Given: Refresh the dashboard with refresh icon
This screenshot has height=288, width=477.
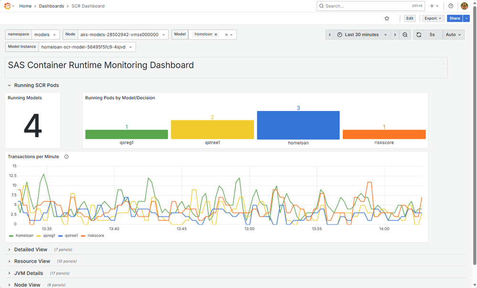Looking at the screenshot, I should coord(419,35).
